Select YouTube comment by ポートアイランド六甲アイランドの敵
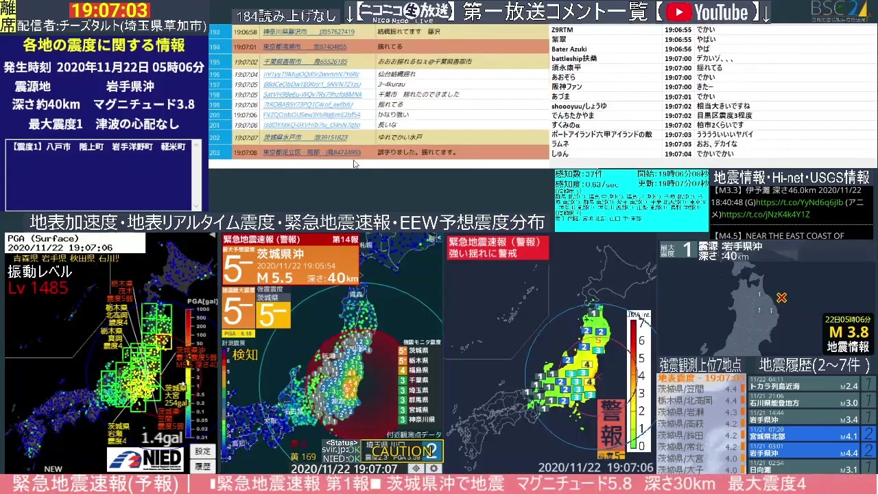This screenshot has width=878, height=494. point(713,135)
